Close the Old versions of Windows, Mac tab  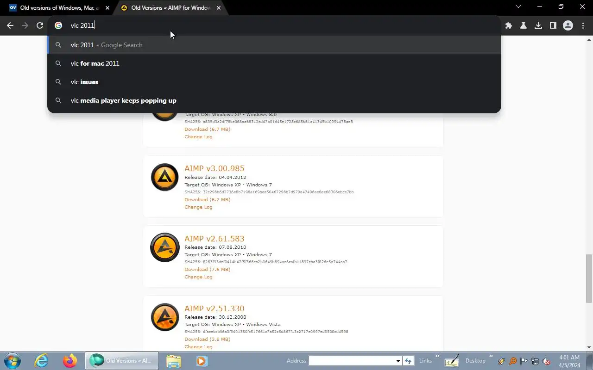[x=107, y=8]
